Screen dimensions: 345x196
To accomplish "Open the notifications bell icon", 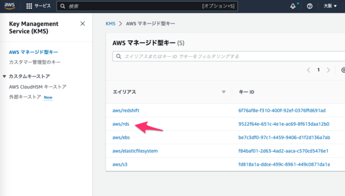I will 293,6.
